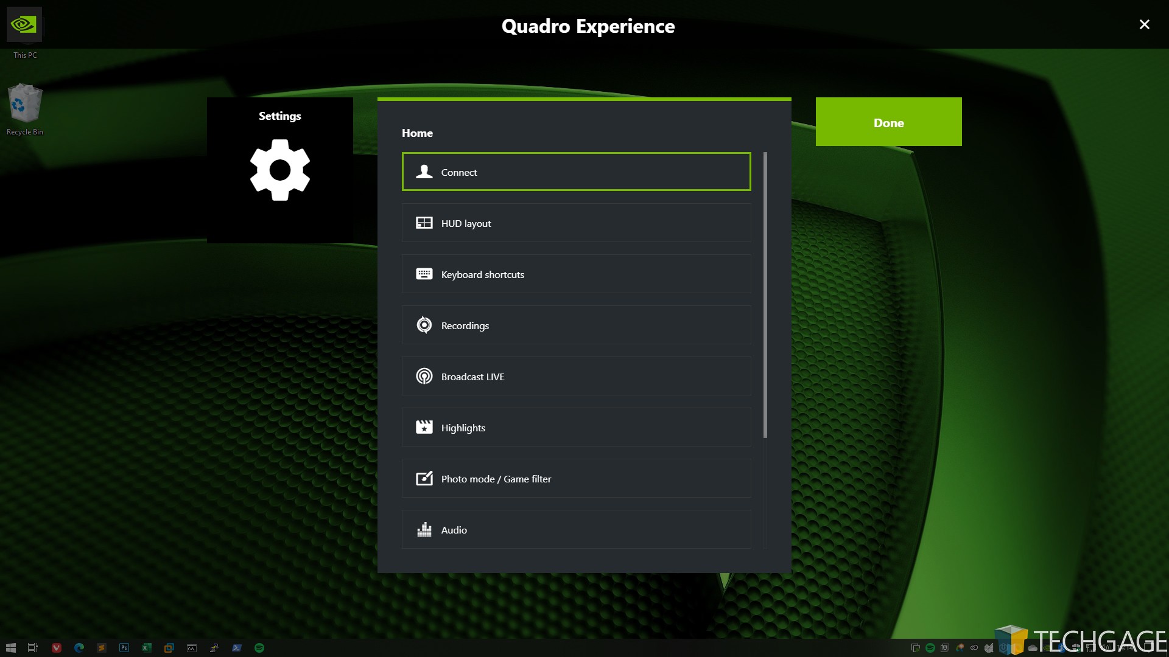
Task: Open Spotify from the taskbar
Action: point(259,648)
